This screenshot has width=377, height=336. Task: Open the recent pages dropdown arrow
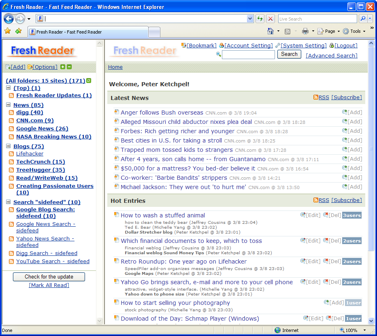tap(29, 19)
